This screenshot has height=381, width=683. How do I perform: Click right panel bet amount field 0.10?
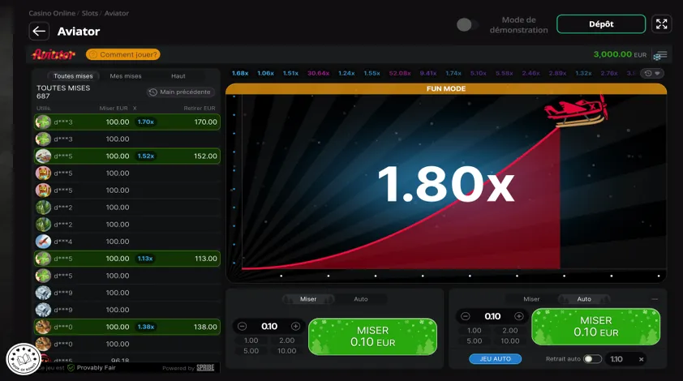pos(492,316)
